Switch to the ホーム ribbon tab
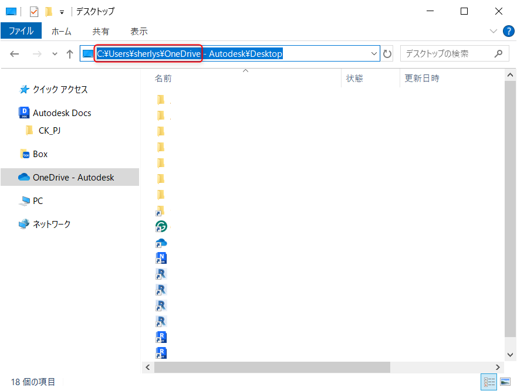This screenshot has height=391, width=517. tap(61, 31)
